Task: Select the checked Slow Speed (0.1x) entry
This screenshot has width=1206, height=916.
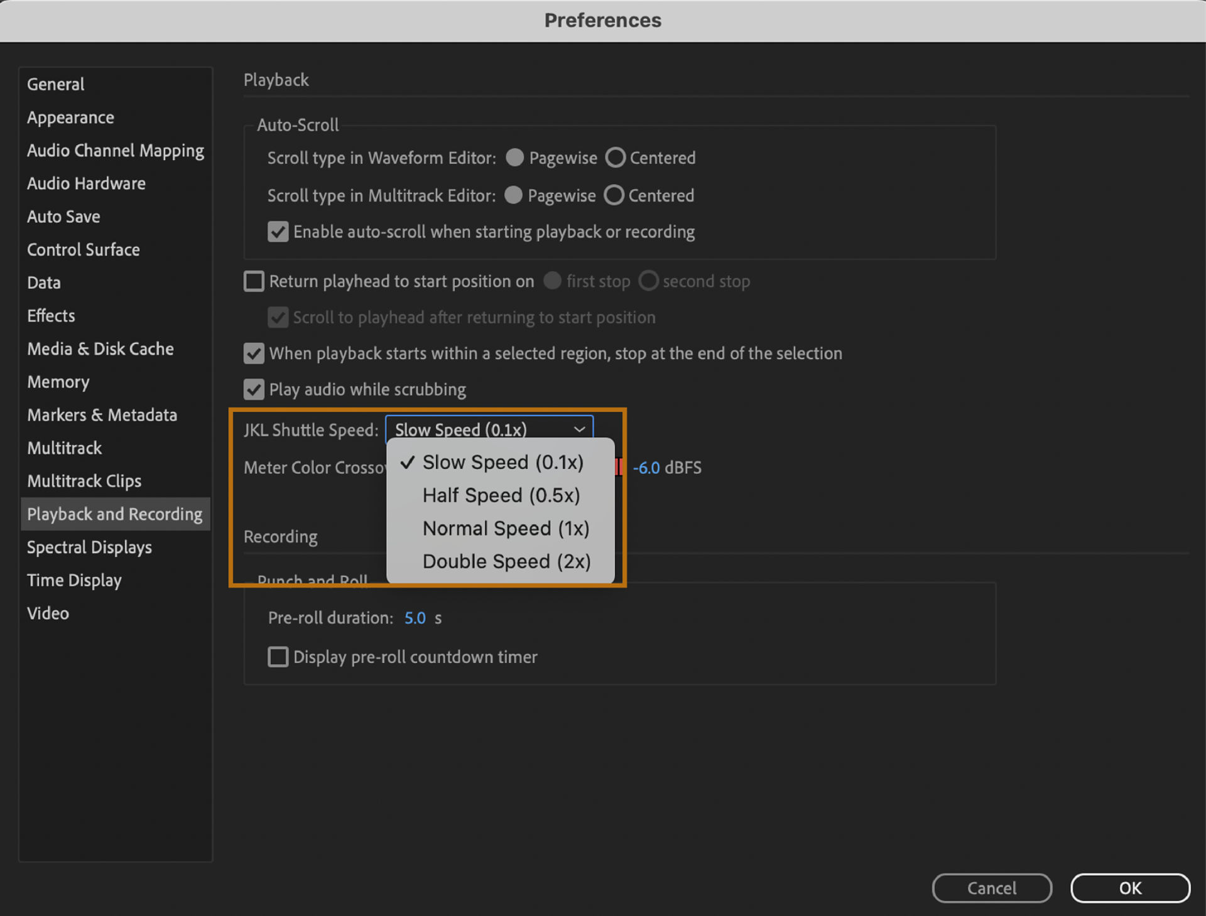Action: (503, 463)
